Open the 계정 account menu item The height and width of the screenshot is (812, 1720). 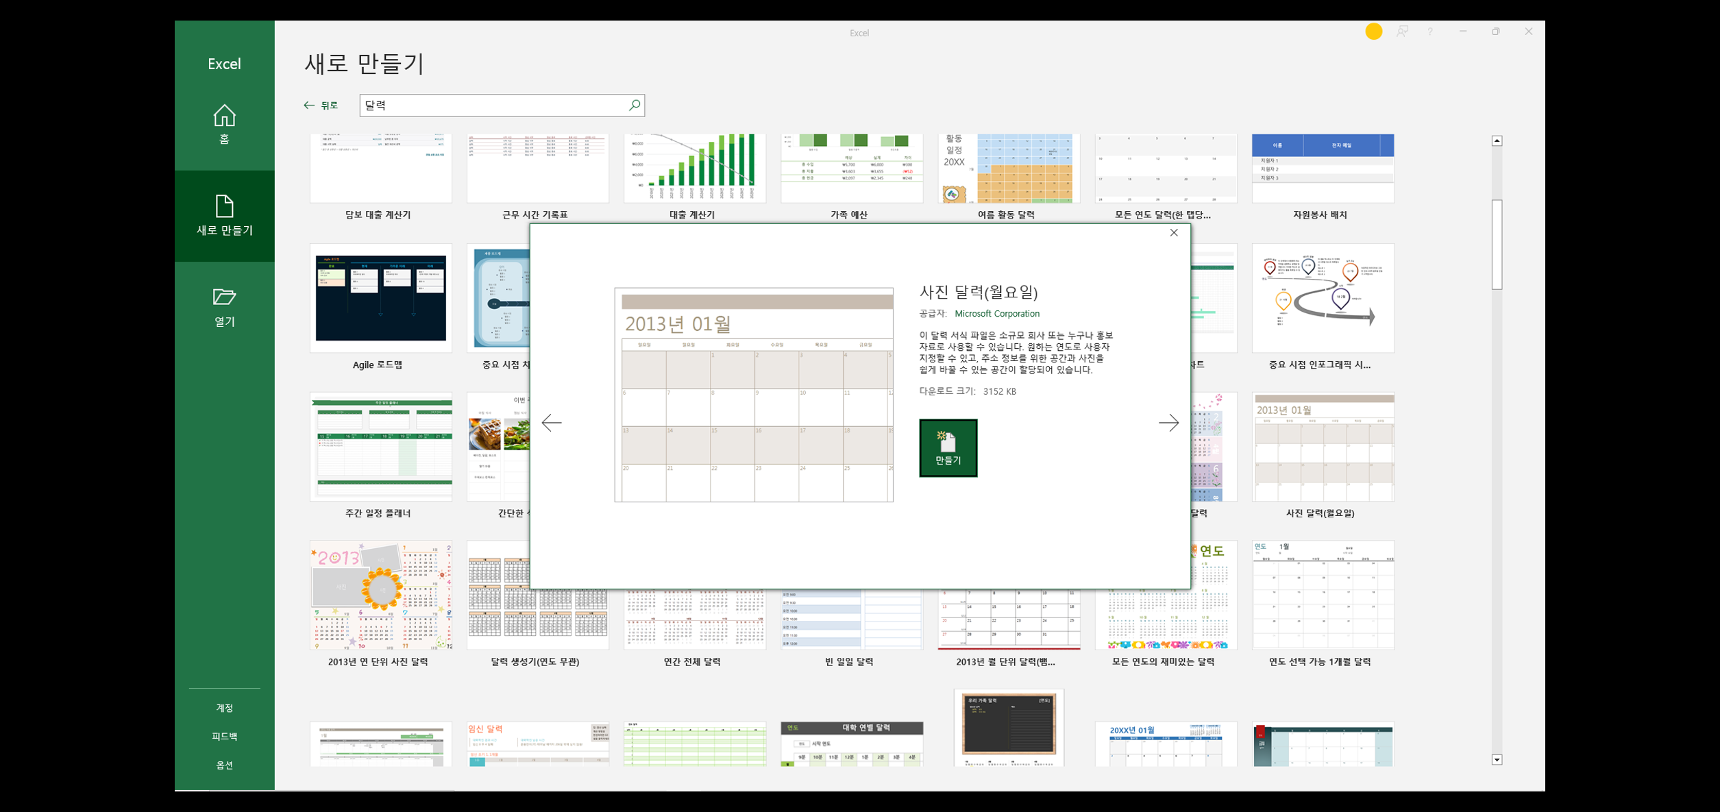pos(224,708)
